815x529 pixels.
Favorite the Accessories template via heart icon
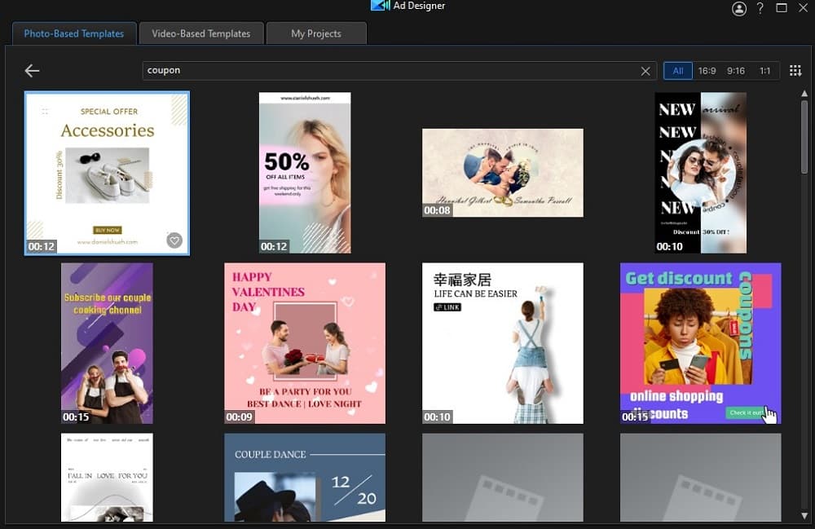point(174,239)
